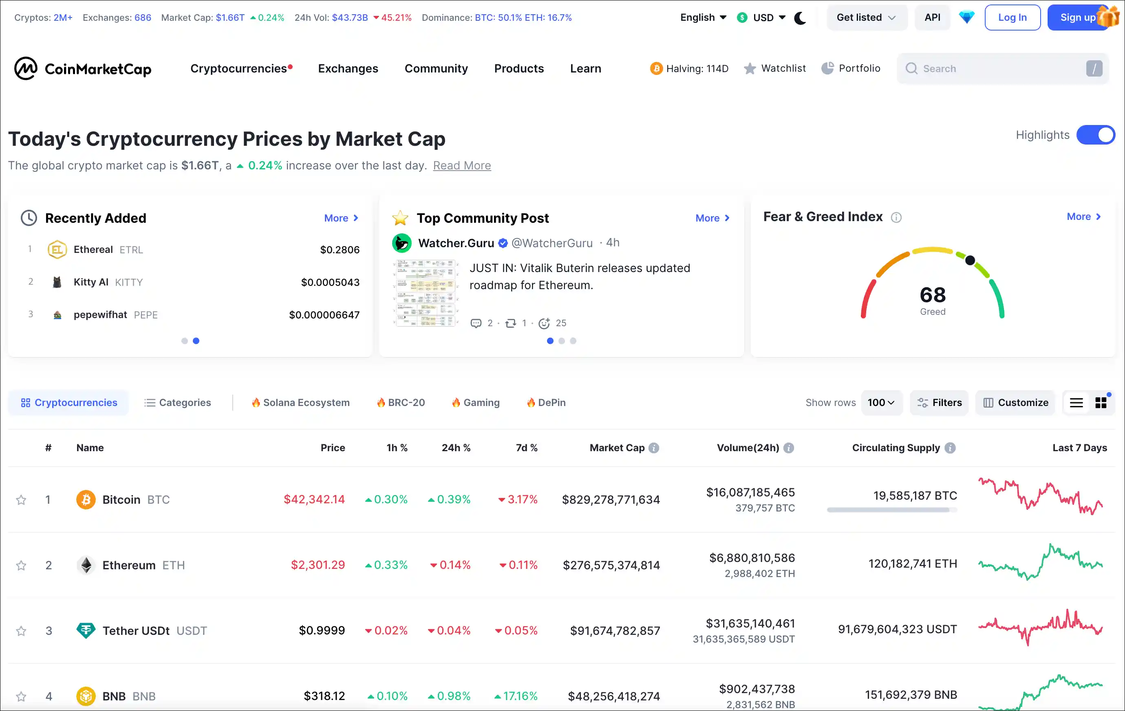Click the Tether USDt coin logo
Viewport: 1125px width, 711px height.
click(86, 631)
